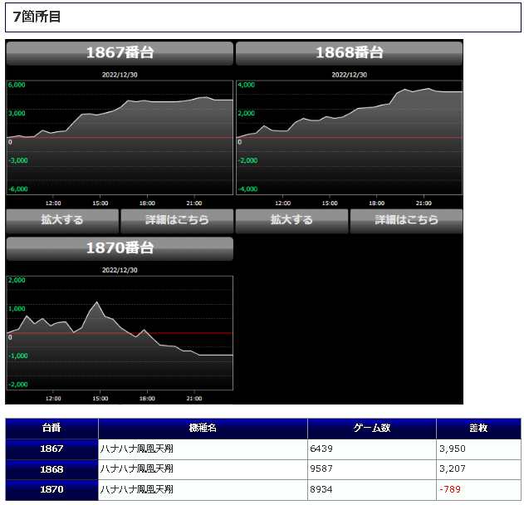This screenshot has height=505, width=524.
Task: Click 詳細はこちら under the 1867 graph
Action: (177, 221)
